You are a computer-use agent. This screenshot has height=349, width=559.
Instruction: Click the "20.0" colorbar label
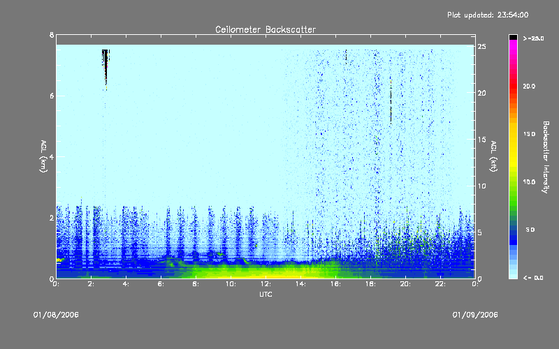(529, 86)
